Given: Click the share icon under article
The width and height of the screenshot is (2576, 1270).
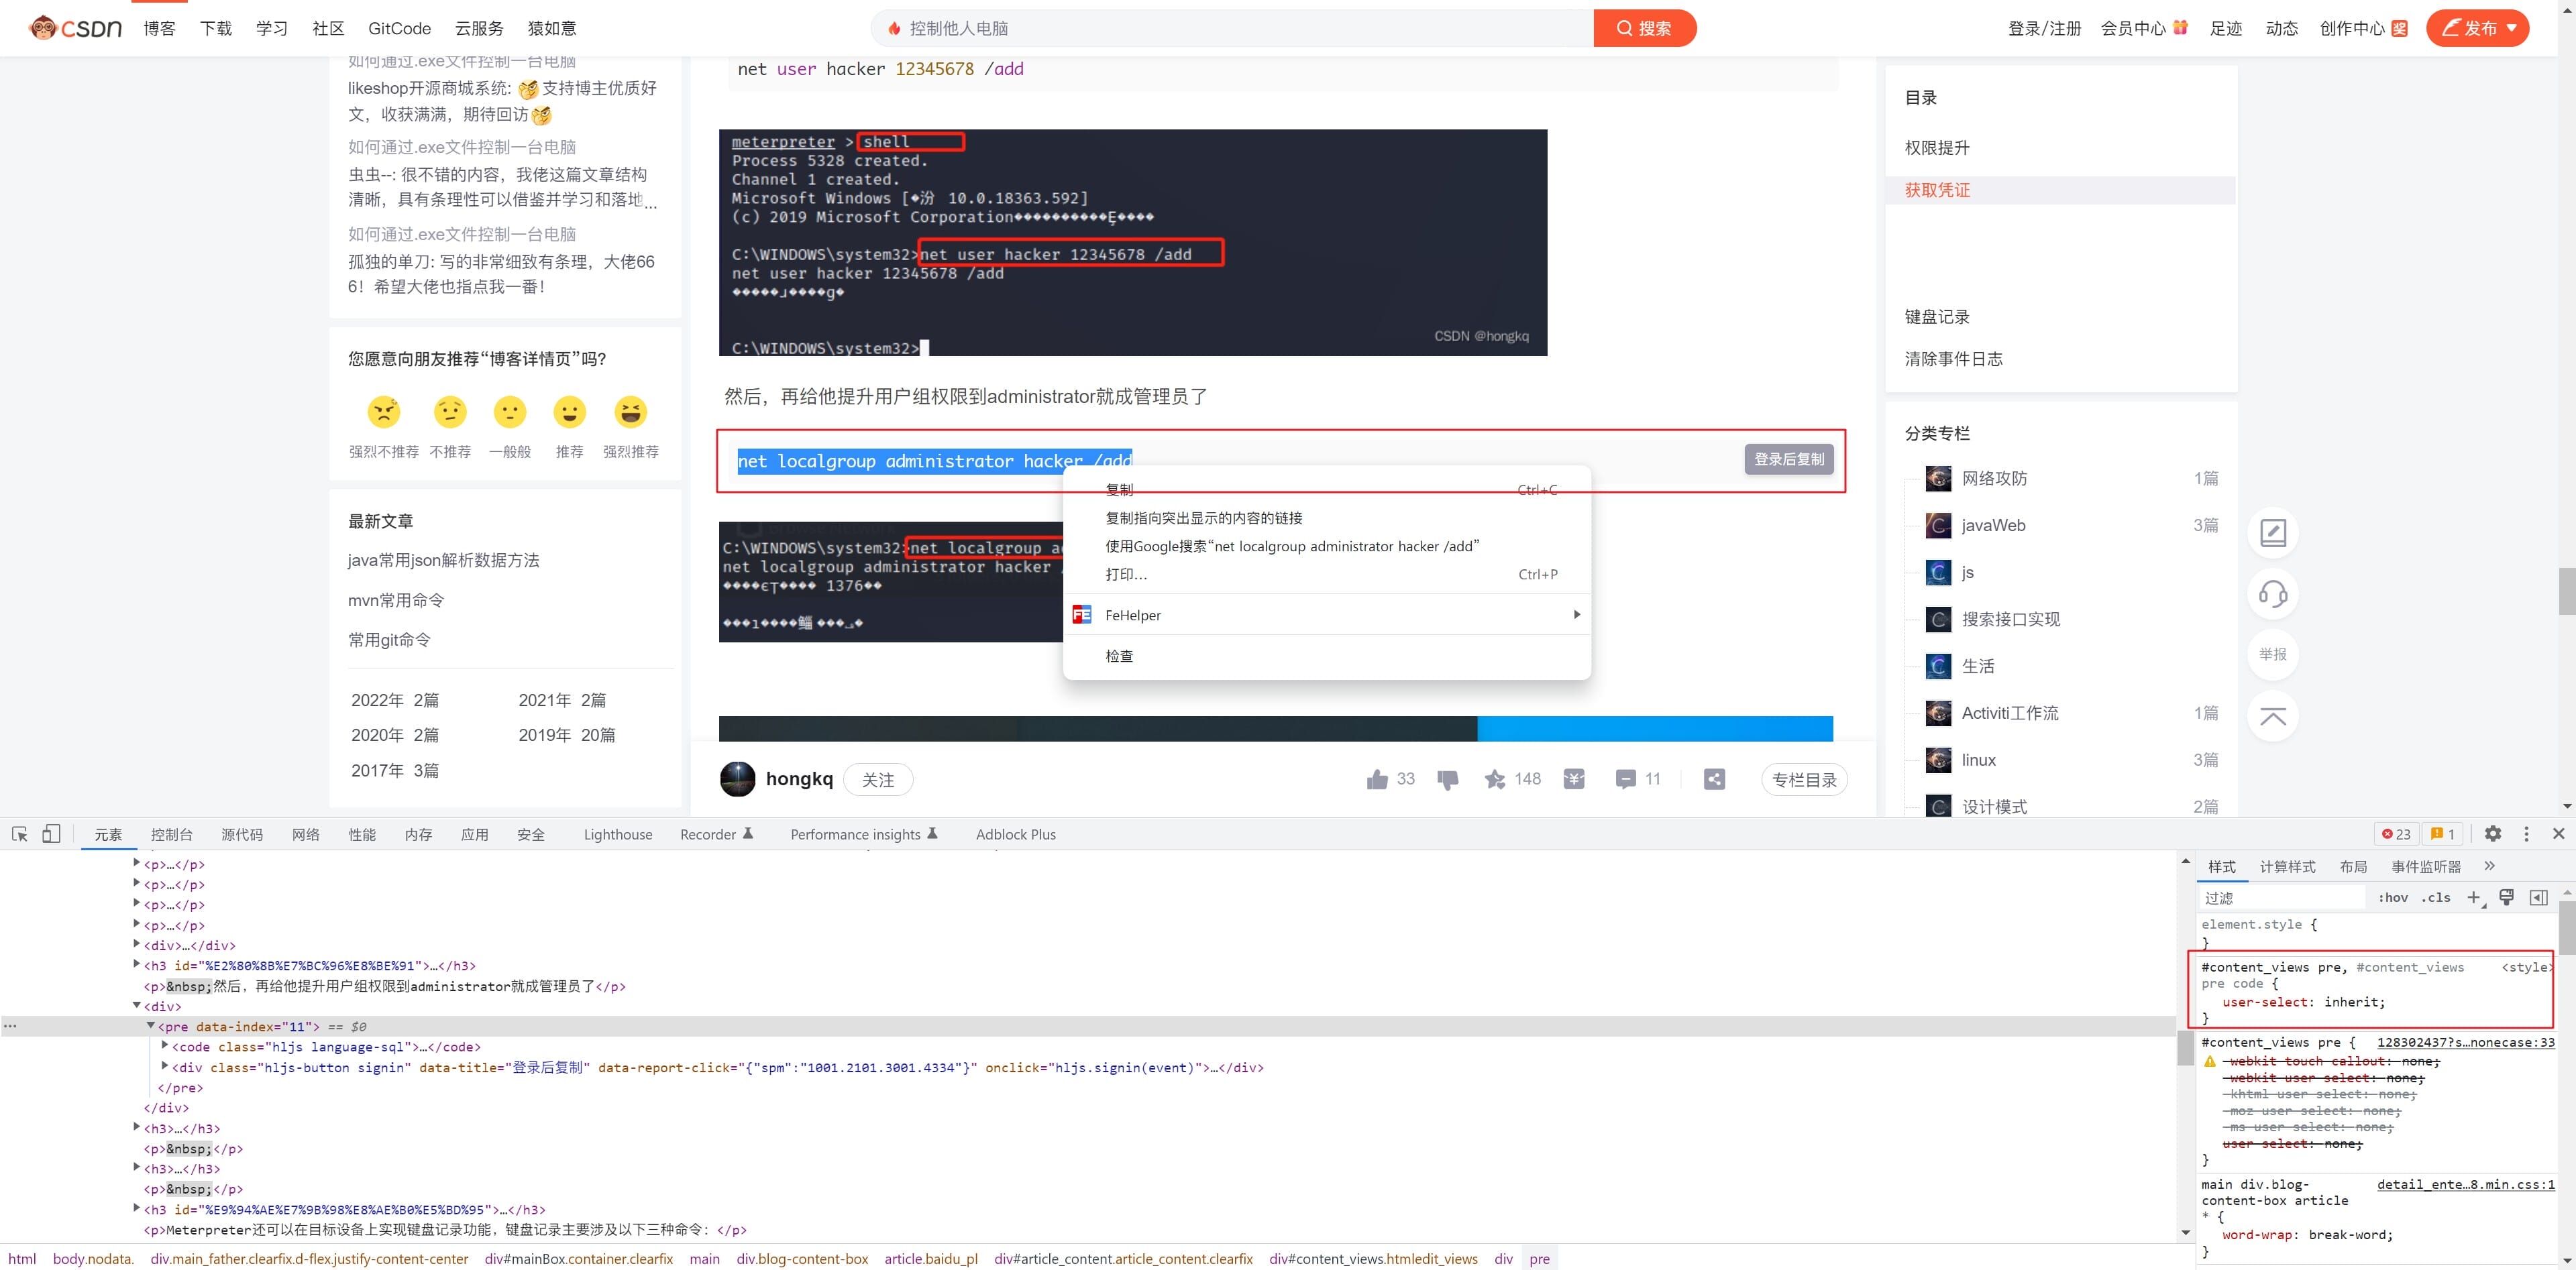Looking at the screenshot, I should (x=1714, y=779).
